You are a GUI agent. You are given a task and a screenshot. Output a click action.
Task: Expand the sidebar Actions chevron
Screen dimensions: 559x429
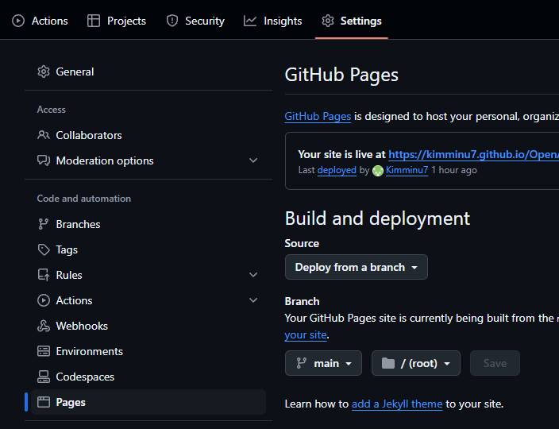point(253,300)
